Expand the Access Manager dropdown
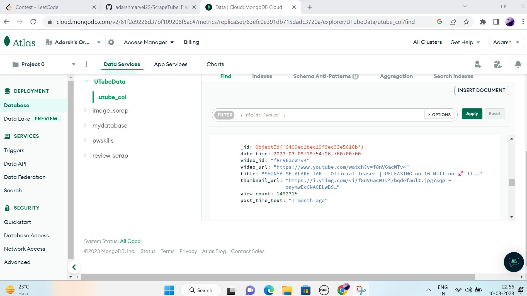 149,42
